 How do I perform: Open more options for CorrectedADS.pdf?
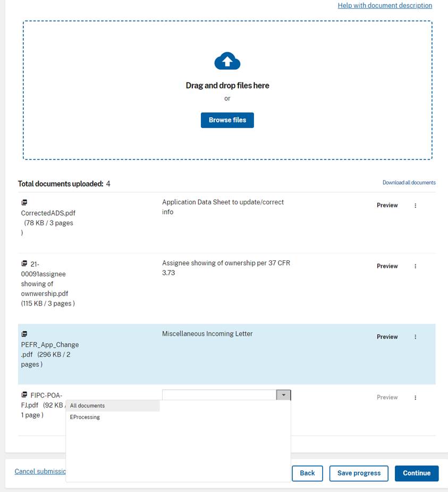(415, 206)
